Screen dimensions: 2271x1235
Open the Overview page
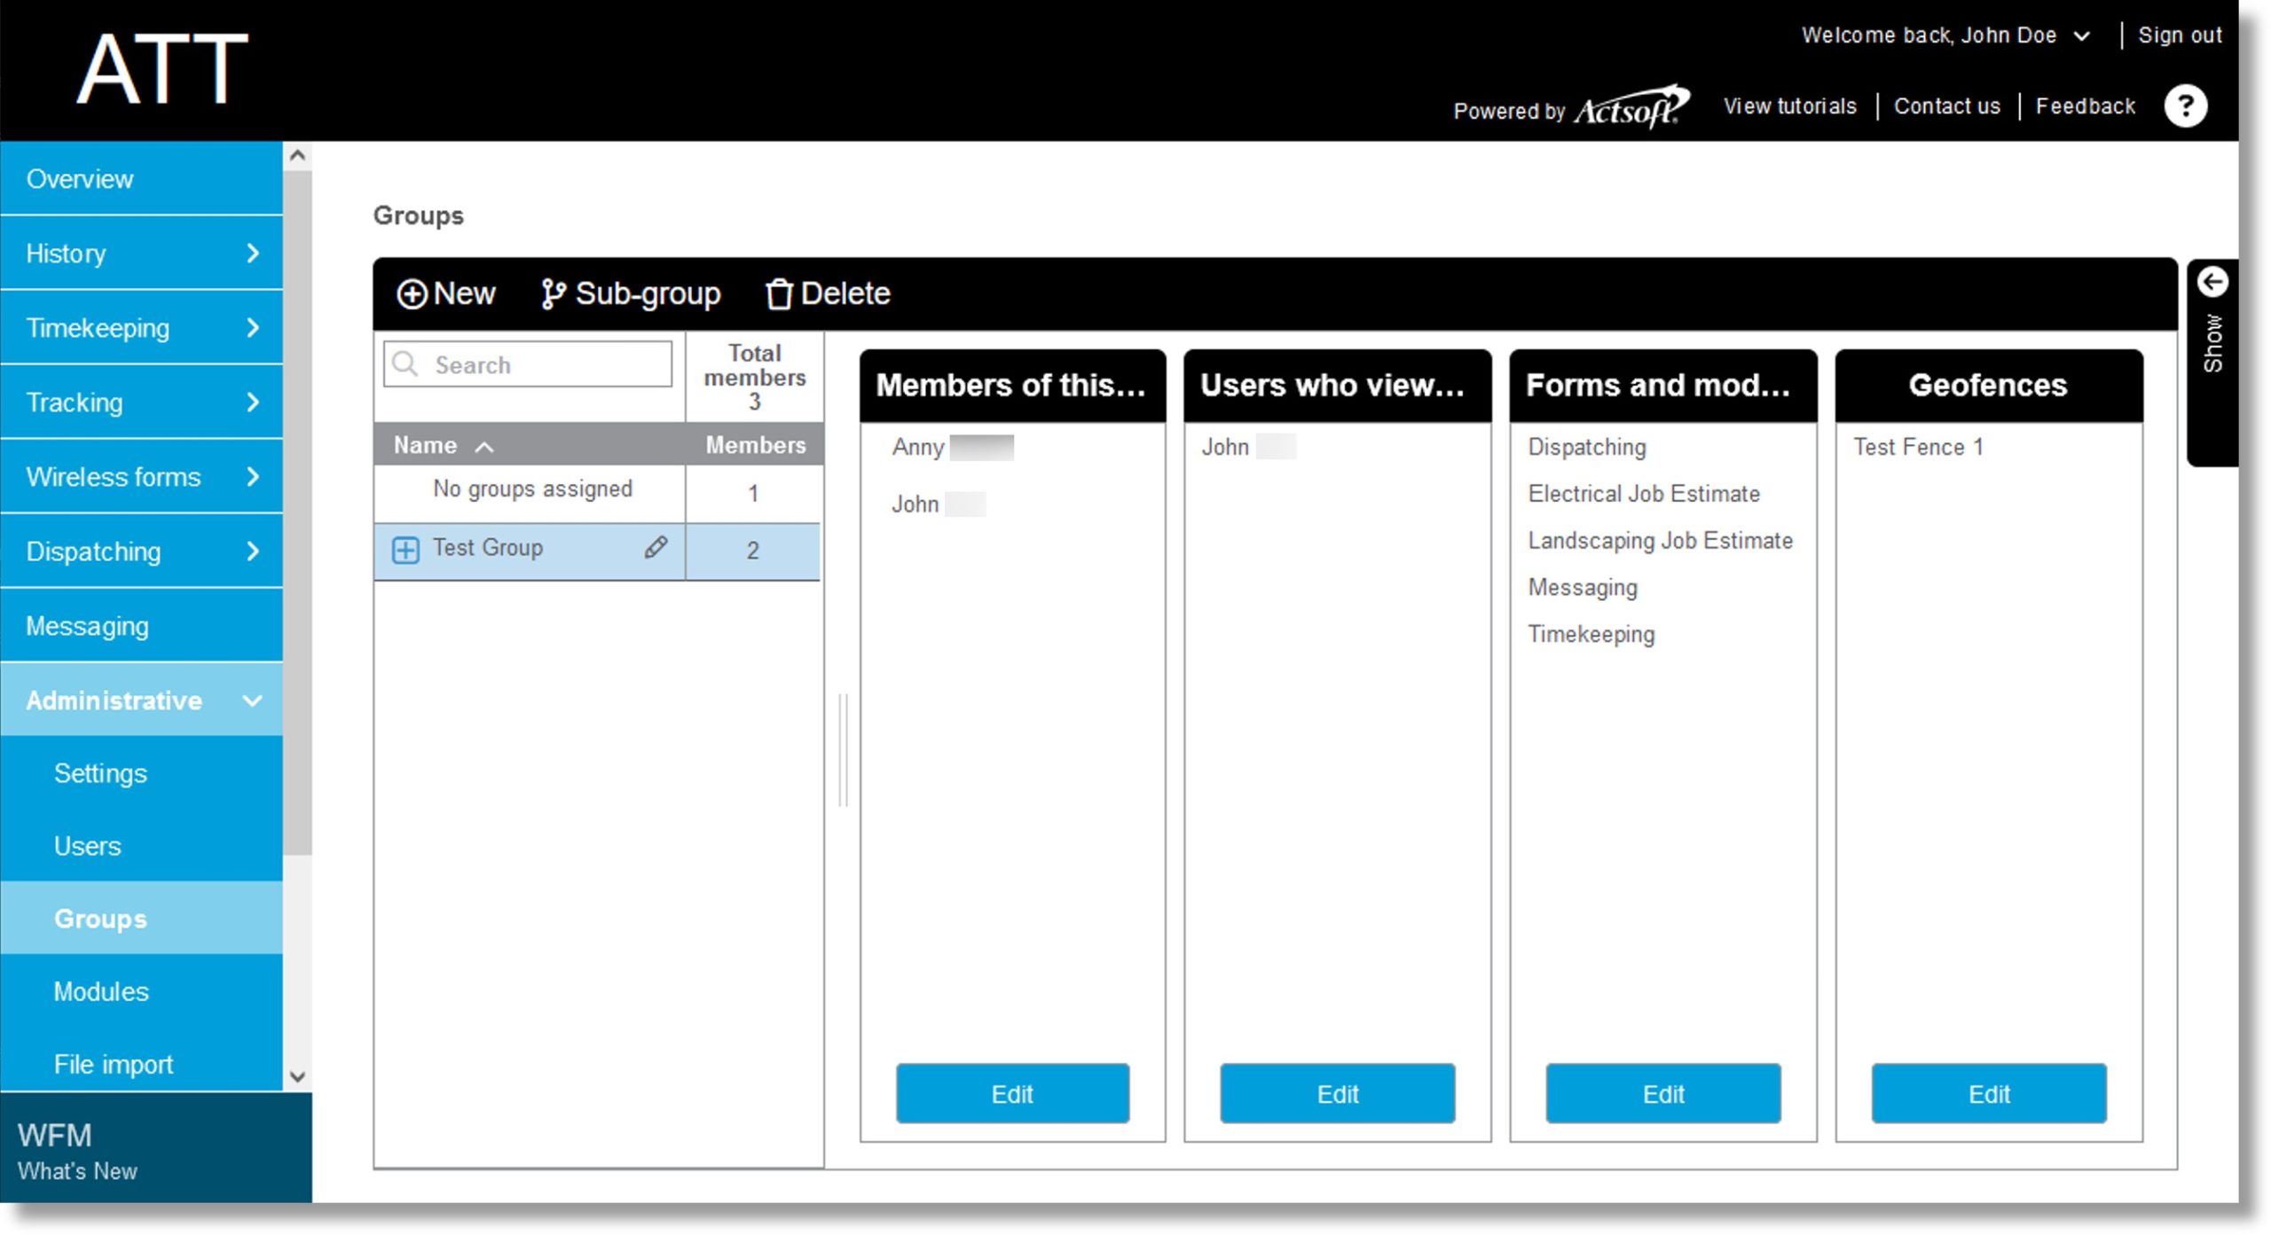(x=142, y=178)
